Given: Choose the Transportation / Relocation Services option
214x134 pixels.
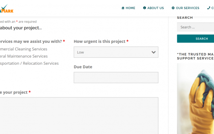Looking at the screenshot, I should coord(29,63).
